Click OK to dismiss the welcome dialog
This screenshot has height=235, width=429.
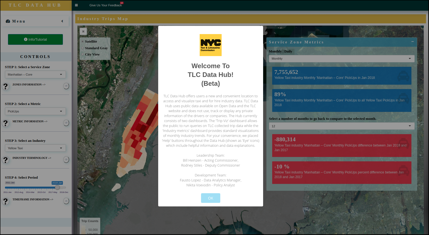click(x=211, y=198)
